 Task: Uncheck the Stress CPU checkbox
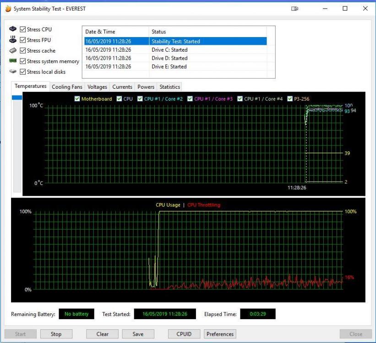click(x=23, y=30)
